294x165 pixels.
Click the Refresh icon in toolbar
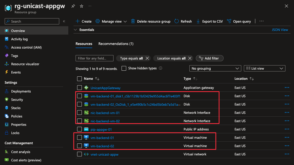click(x=177, y=21)
